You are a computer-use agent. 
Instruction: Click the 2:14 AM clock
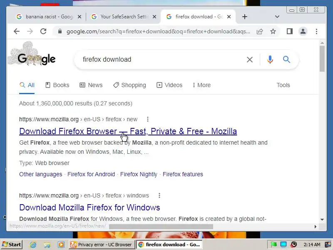312,245
